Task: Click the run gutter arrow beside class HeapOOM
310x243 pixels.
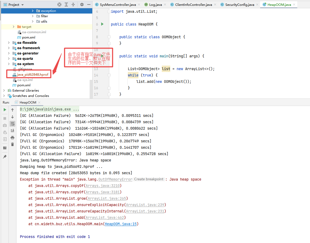Action: point(102,24)
